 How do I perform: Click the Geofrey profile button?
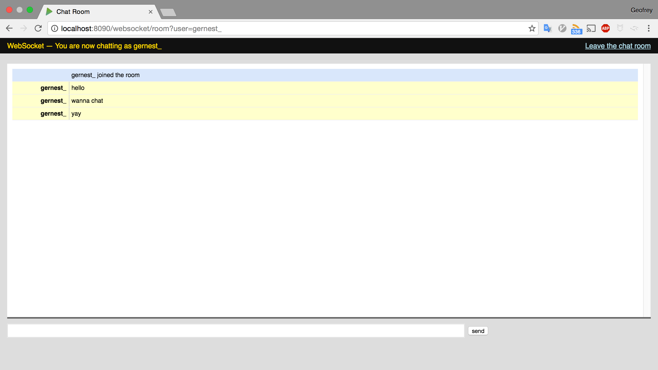641,10
